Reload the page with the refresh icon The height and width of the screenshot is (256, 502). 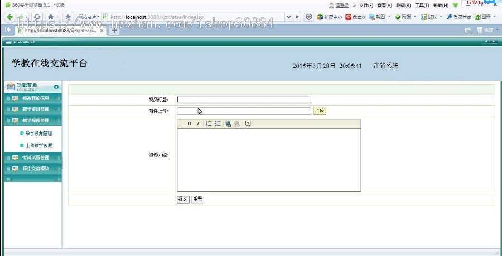(37, 17)
